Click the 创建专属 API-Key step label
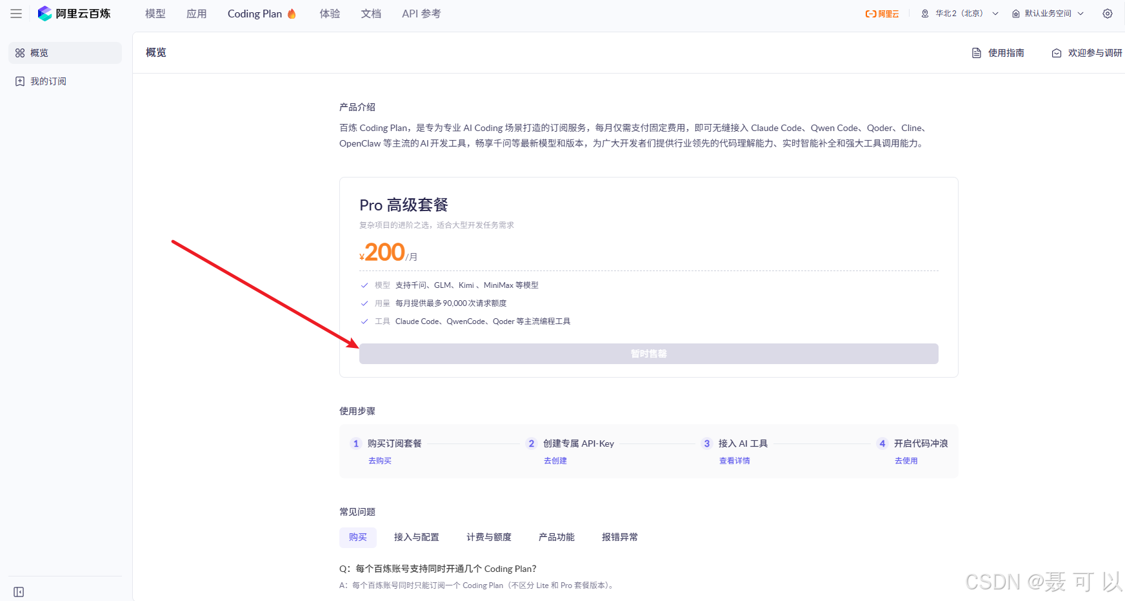The width and height of the screenshot is (1125, 601). click(579, 443)
